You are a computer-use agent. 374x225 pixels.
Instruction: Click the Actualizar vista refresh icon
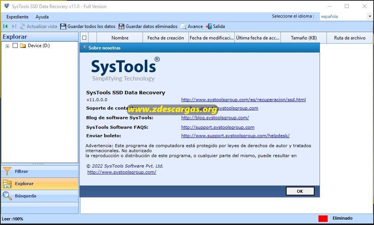(x=23, y=26)
